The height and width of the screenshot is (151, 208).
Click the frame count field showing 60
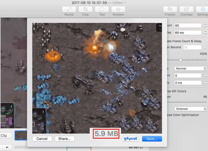[188, 25]
